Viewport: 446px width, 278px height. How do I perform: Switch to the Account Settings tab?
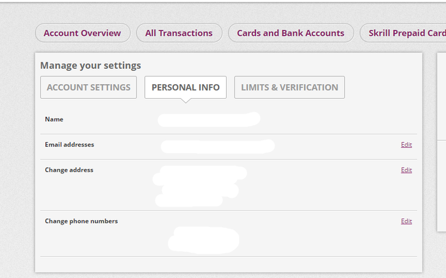[x=89, y=87]
